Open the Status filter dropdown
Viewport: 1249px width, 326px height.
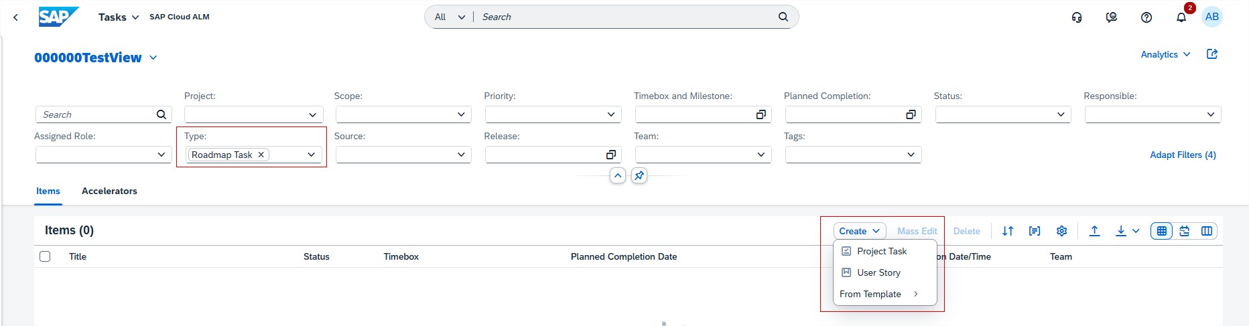click(1061, 115)
